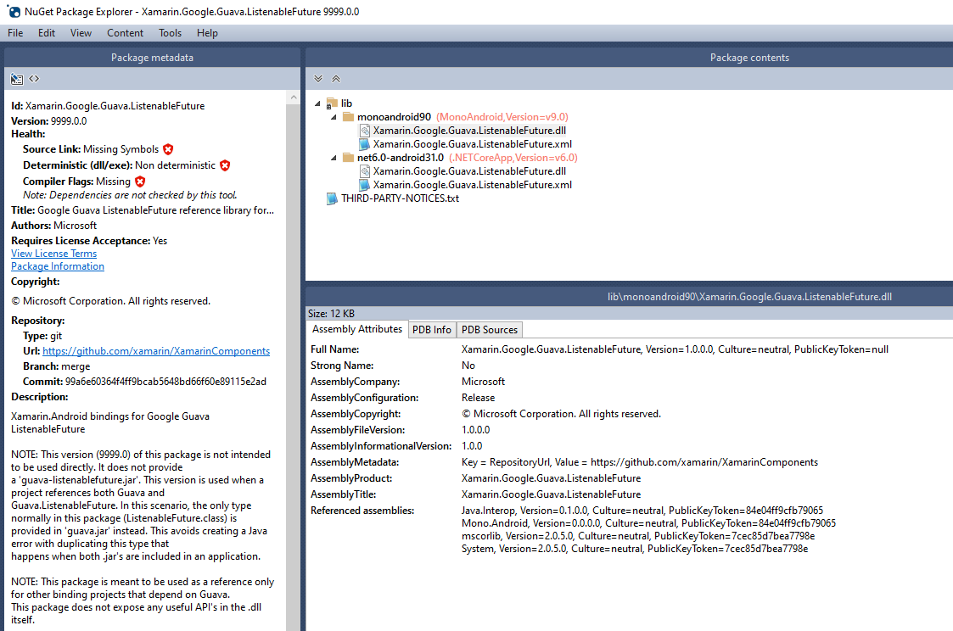Screen dimensions: 953x631
Task: Open the Help menu
Action: click(207, 33)
